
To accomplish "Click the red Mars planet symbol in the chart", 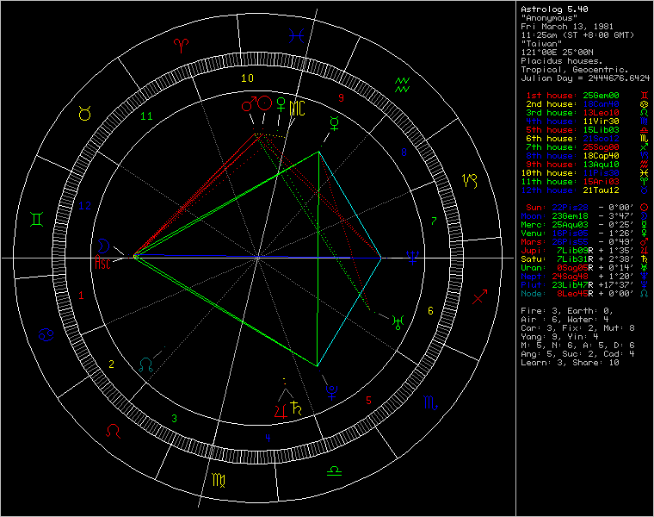I will pyautogui.click(x=249, y=104).
